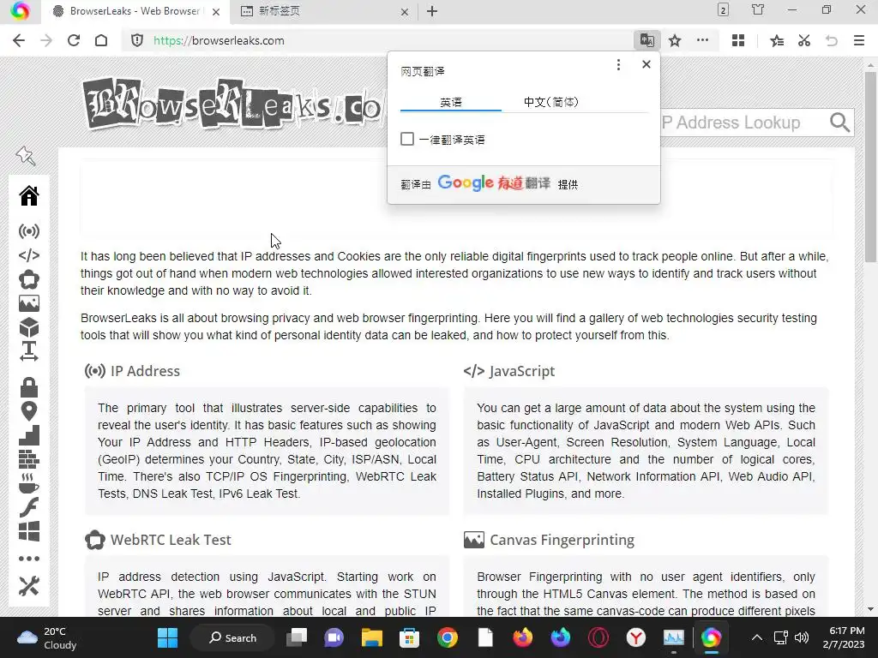Open the IP Address section heading
878x658 pixels.
point(145,371)
